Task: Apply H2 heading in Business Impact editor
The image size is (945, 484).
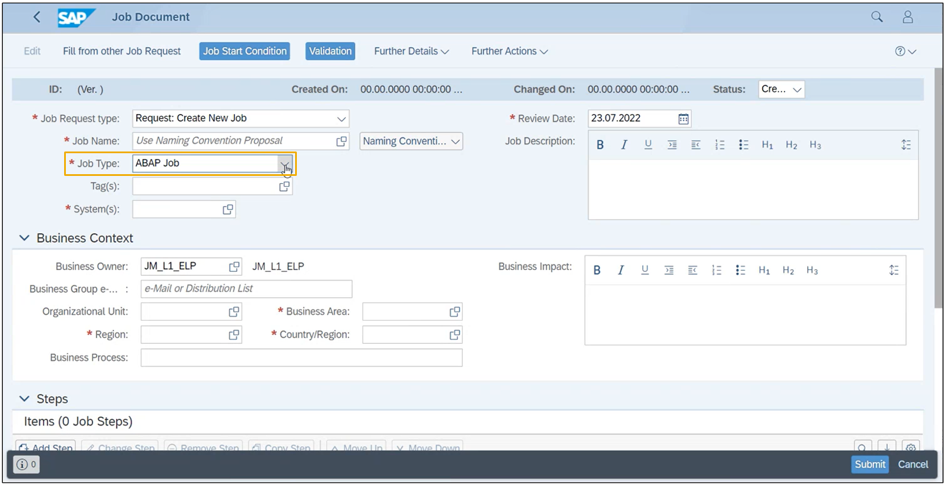Action: pos(788,270)
